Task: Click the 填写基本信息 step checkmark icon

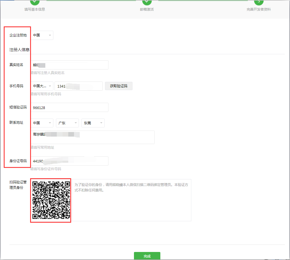Action: click(x=35, y=2)
